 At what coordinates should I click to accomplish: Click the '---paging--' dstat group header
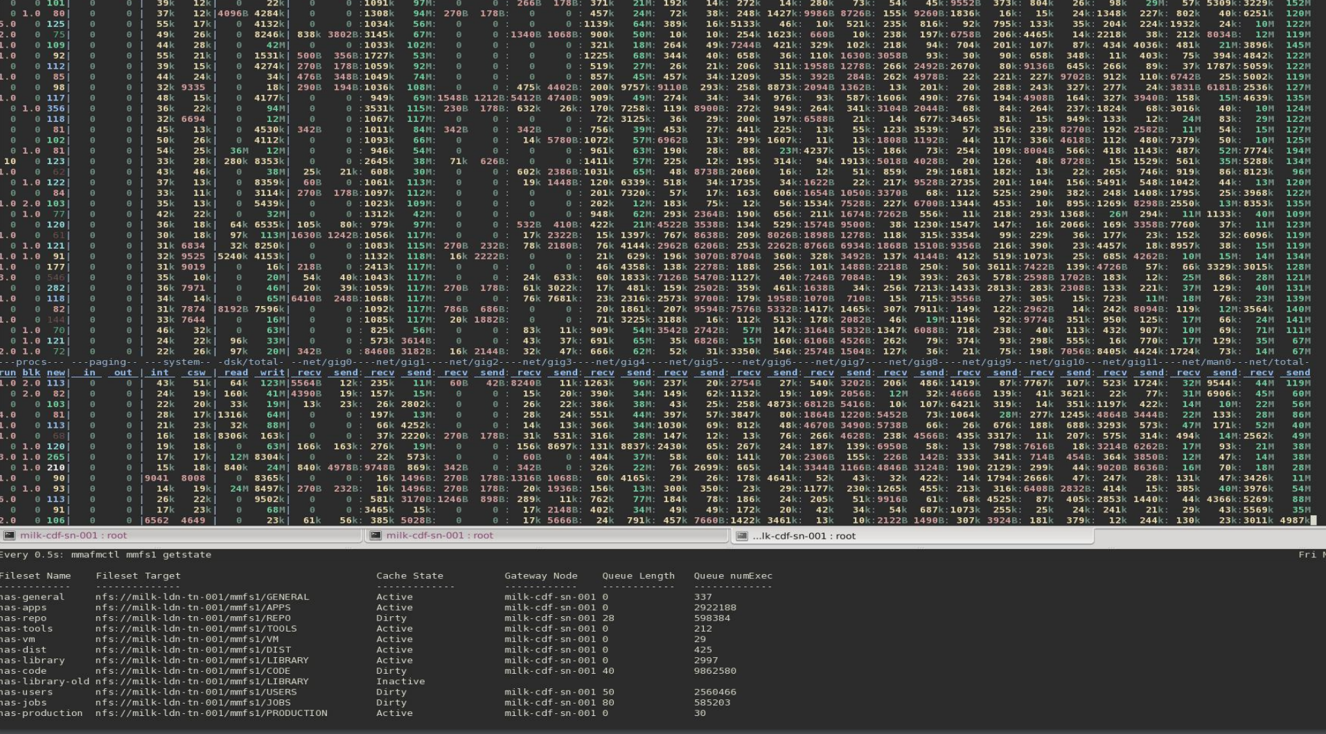[103, 362]
